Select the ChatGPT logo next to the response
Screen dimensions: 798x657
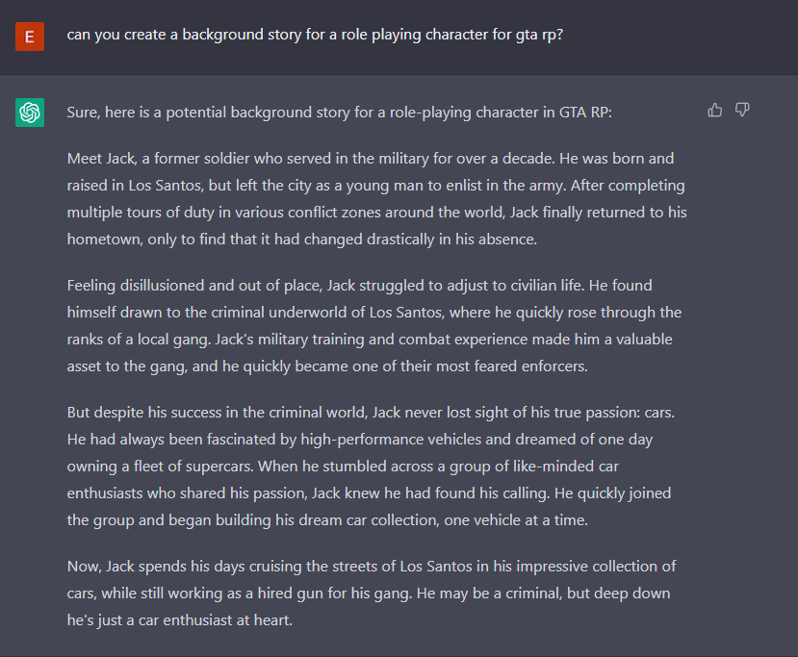30,113
